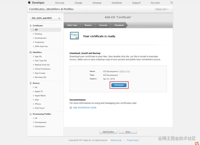Select Development under Provisioning Profiles
200x145 pixels.
click(41, 122)
